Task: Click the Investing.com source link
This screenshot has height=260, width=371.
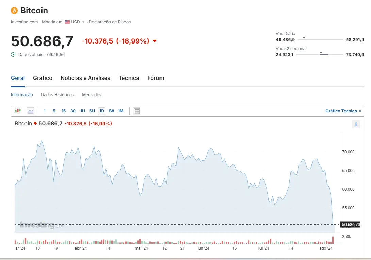Action: point(24,22)
